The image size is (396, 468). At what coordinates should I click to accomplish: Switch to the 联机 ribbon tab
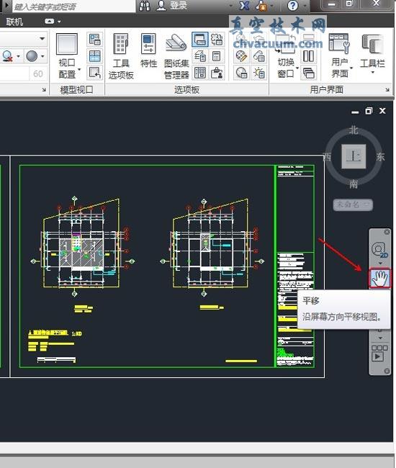tap(14, 22)
